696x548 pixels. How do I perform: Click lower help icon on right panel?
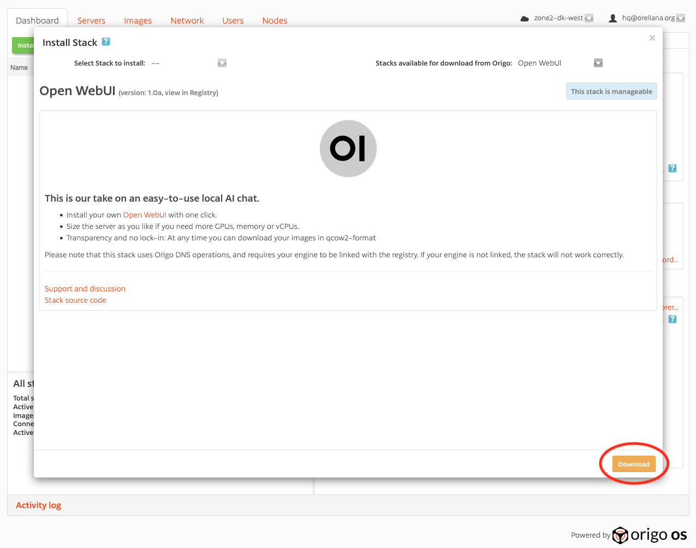(x=673, y=319)
